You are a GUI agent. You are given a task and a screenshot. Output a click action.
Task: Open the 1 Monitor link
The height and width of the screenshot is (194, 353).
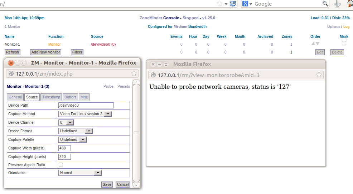(x=13, y=26)
